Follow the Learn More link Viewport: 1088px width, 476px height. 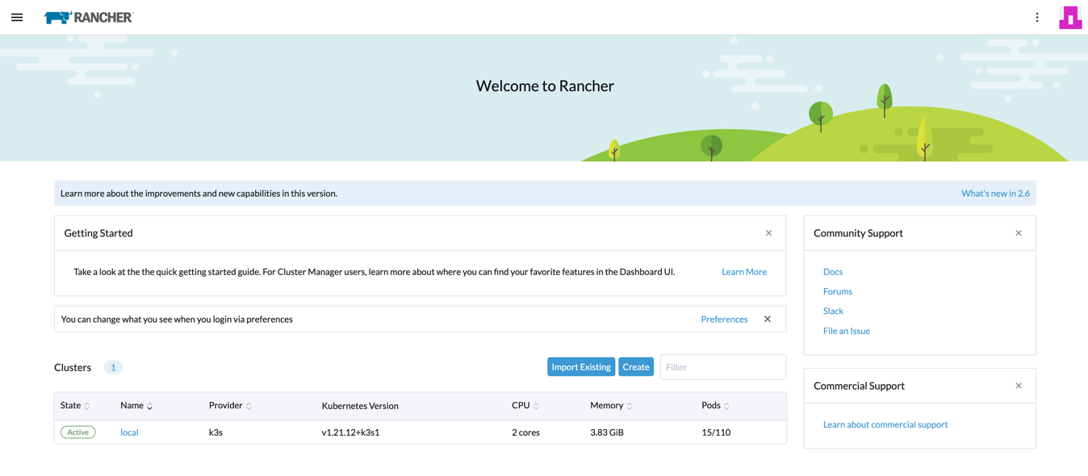(744, 272)
